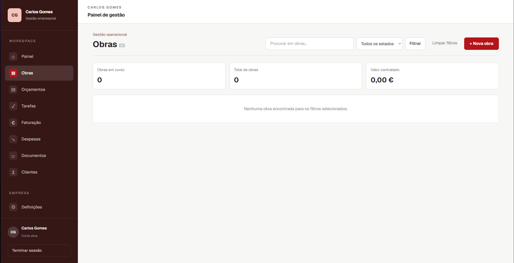Navigate to Faturação label

click(31, 123)
